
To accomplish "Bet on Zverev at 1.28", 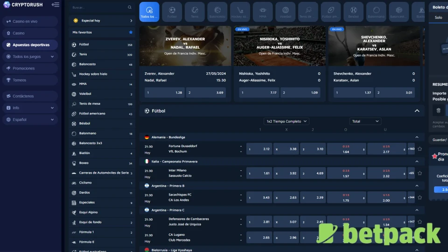I will click(165, 92).
